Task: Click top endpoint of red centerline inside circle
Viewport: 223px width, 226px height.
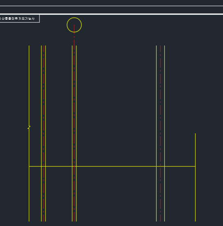Action: 74,25
